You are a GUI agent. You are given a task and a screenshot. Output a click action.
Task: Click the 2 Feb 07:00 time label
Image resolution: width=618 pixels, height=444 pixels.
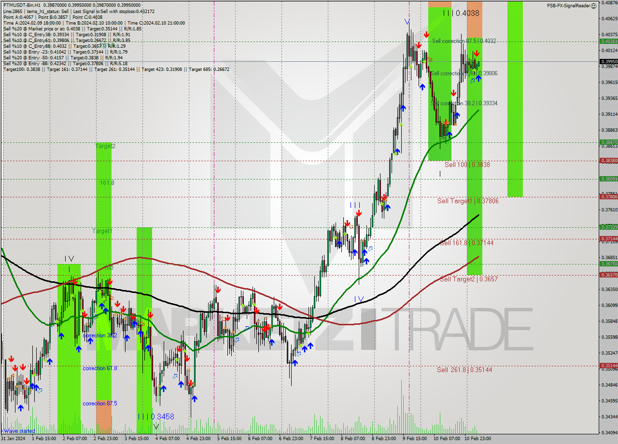(x=74, y=439)
